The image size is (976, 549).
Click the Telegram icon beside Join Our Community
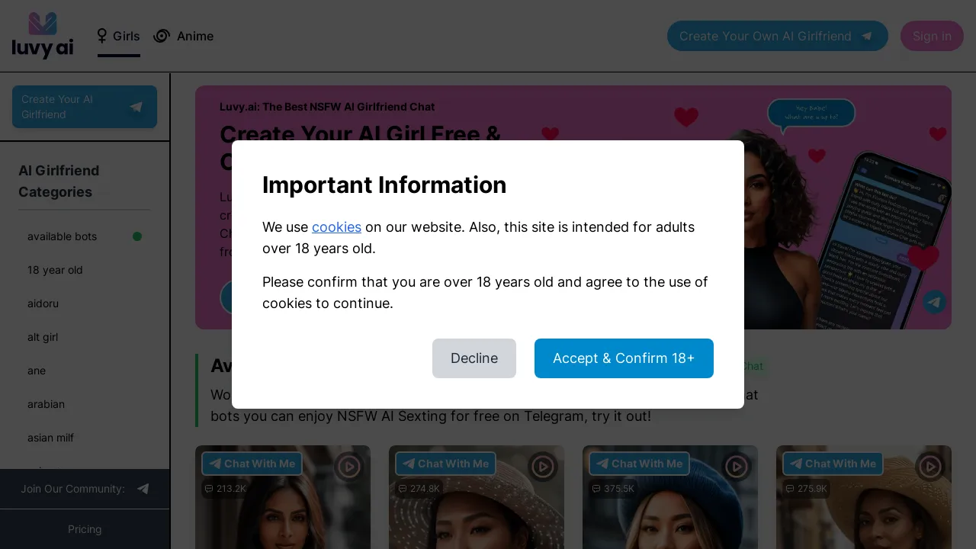[143, 489]
